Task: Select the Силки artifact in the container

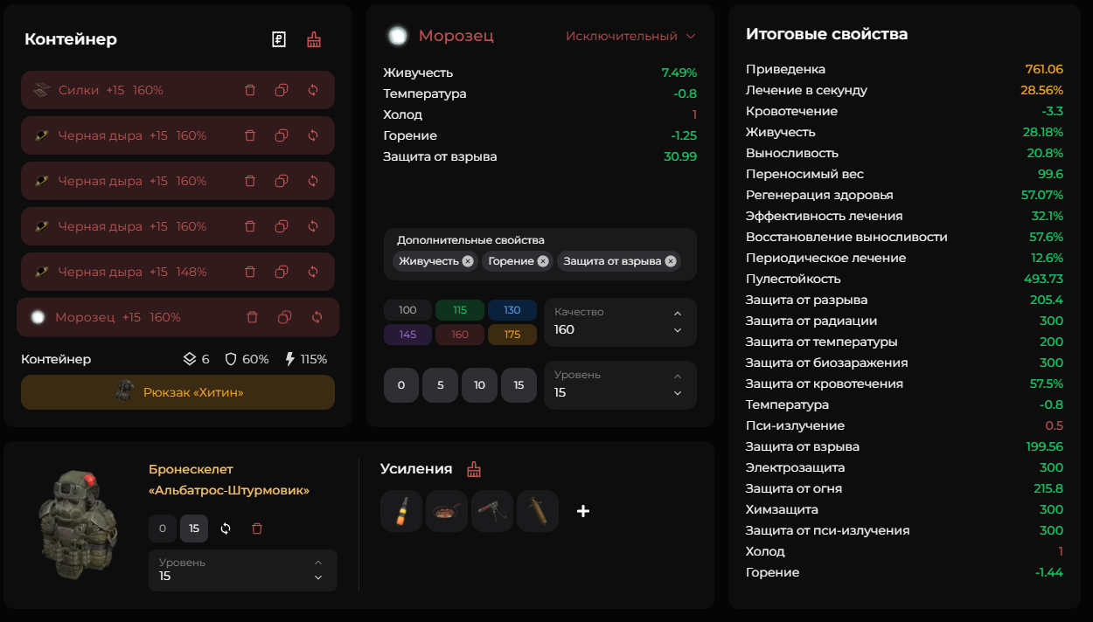Action: tap(114, 90)
